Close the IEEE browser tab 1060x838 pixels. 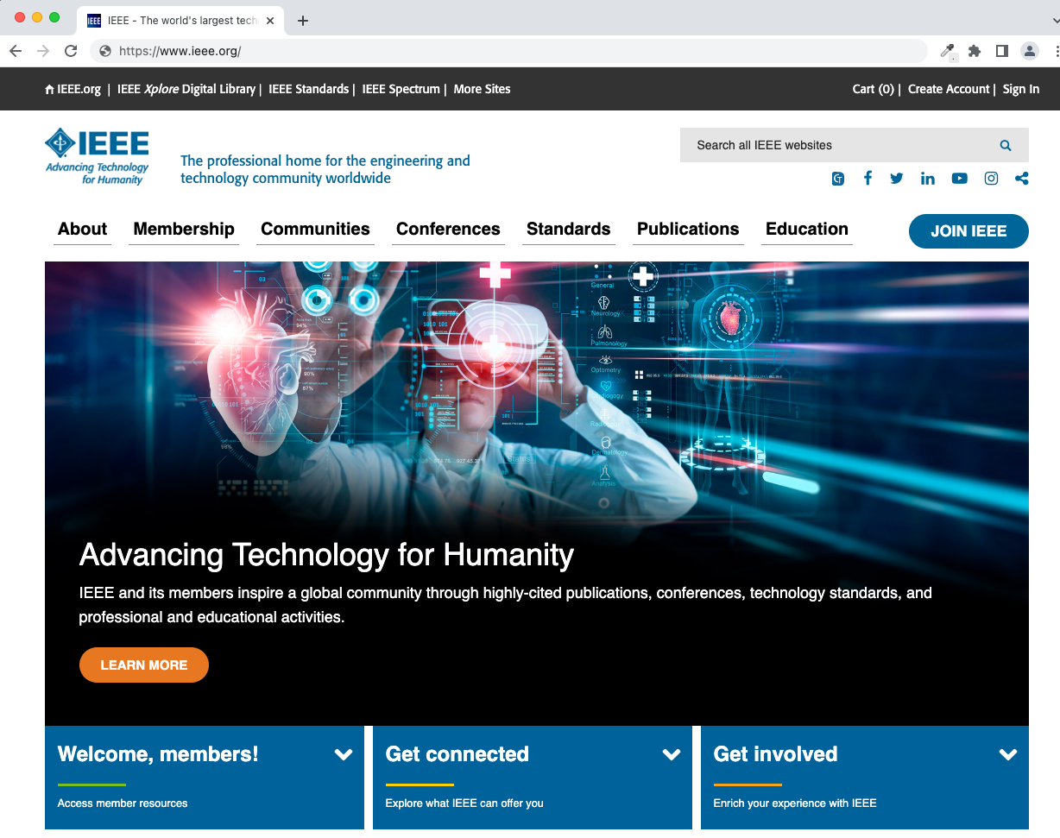270,21
